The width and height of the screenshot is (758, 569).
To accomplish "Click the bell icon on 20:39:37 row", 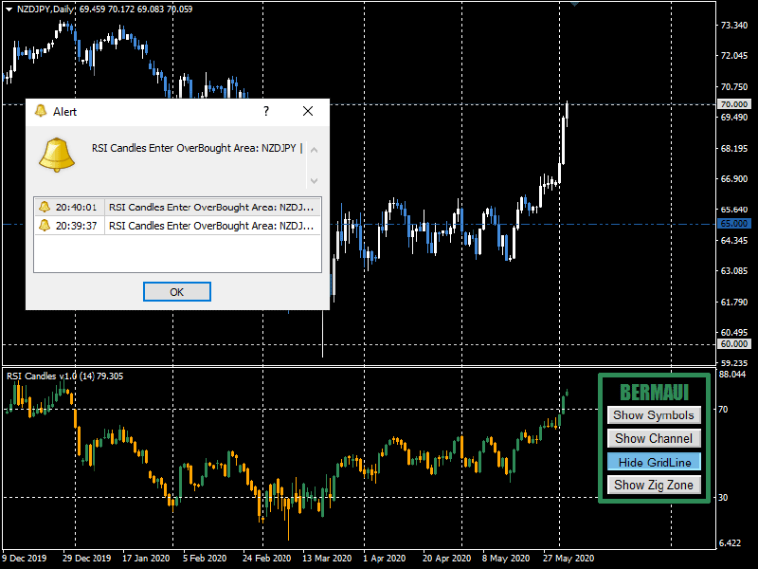I will coord(45,226).
